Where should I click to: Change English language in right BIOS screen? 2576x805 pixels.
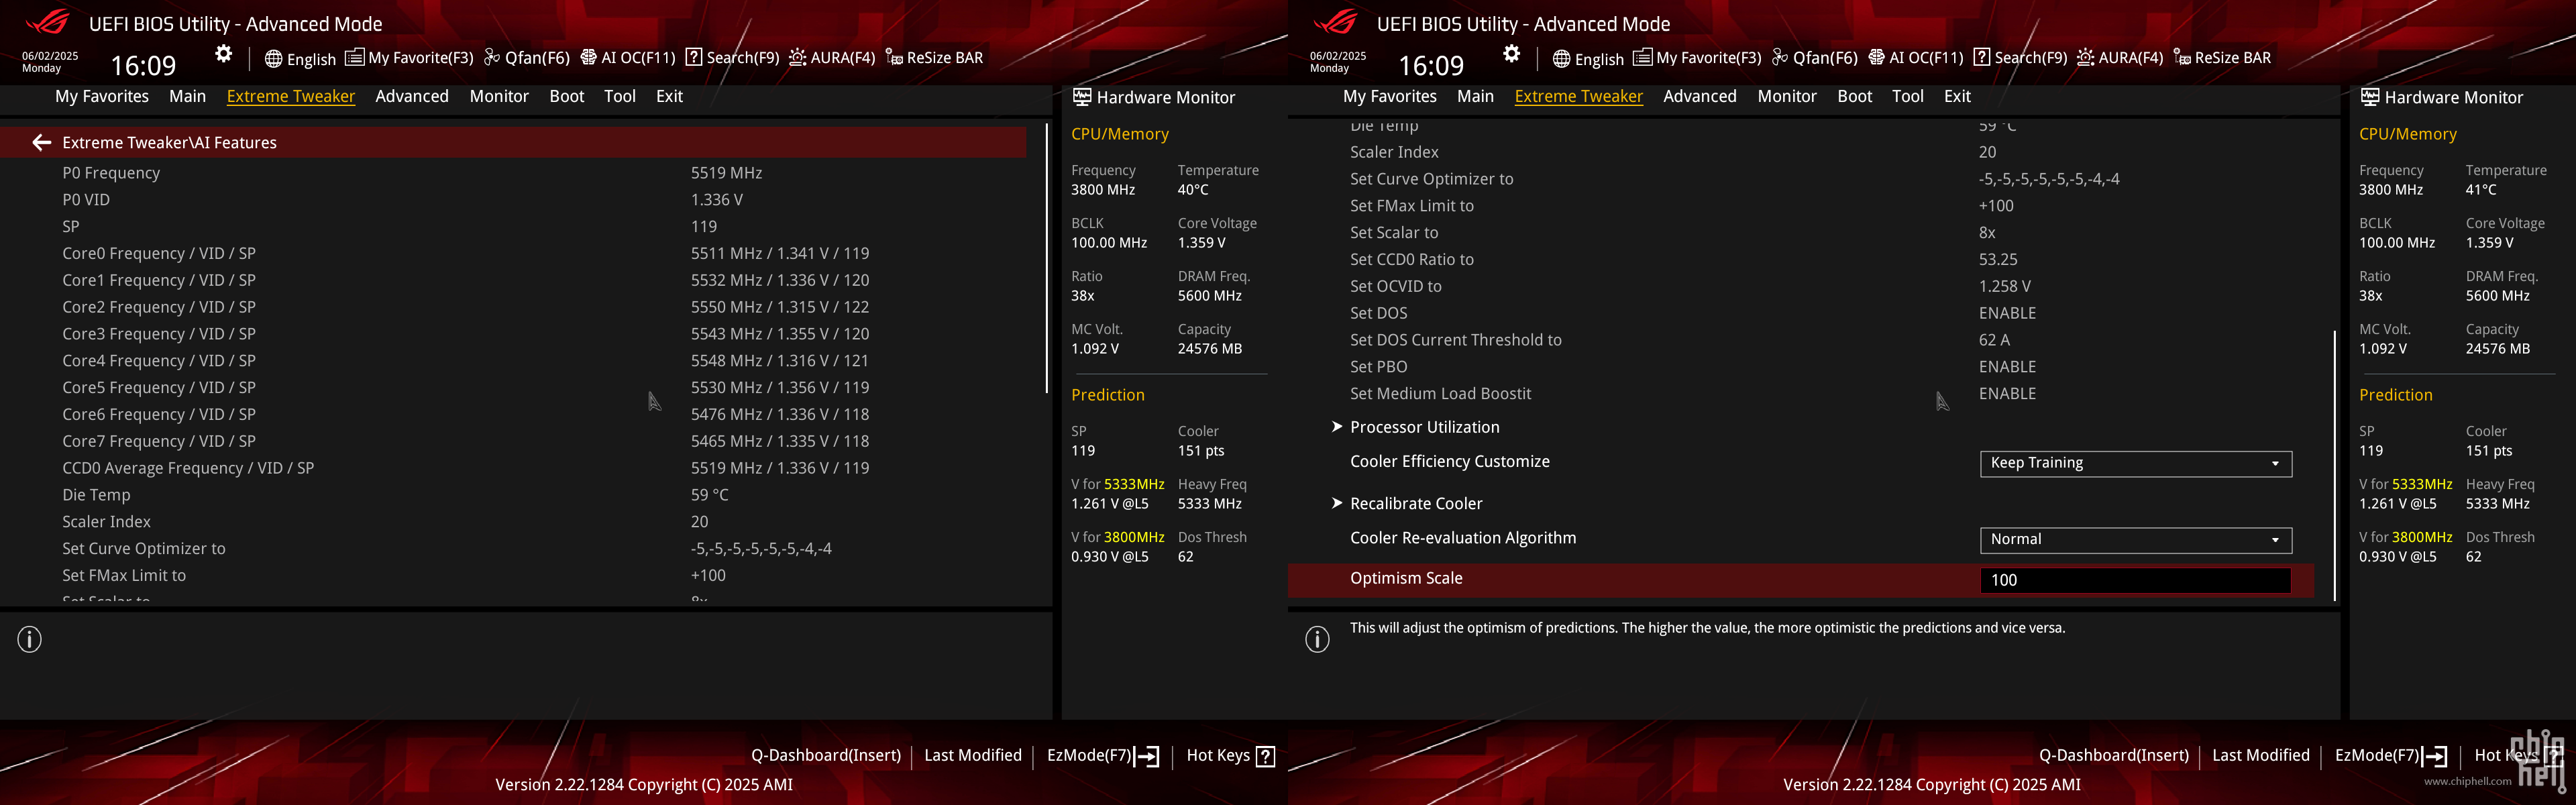[1588, 59]
